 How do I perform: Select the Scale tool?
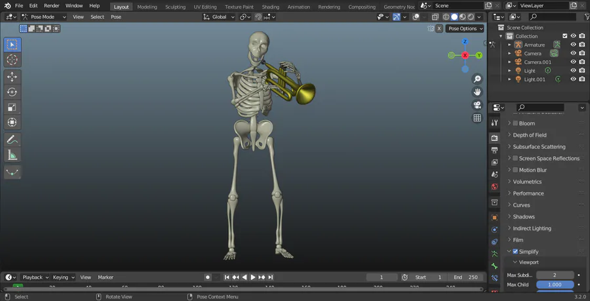point(12,108)
